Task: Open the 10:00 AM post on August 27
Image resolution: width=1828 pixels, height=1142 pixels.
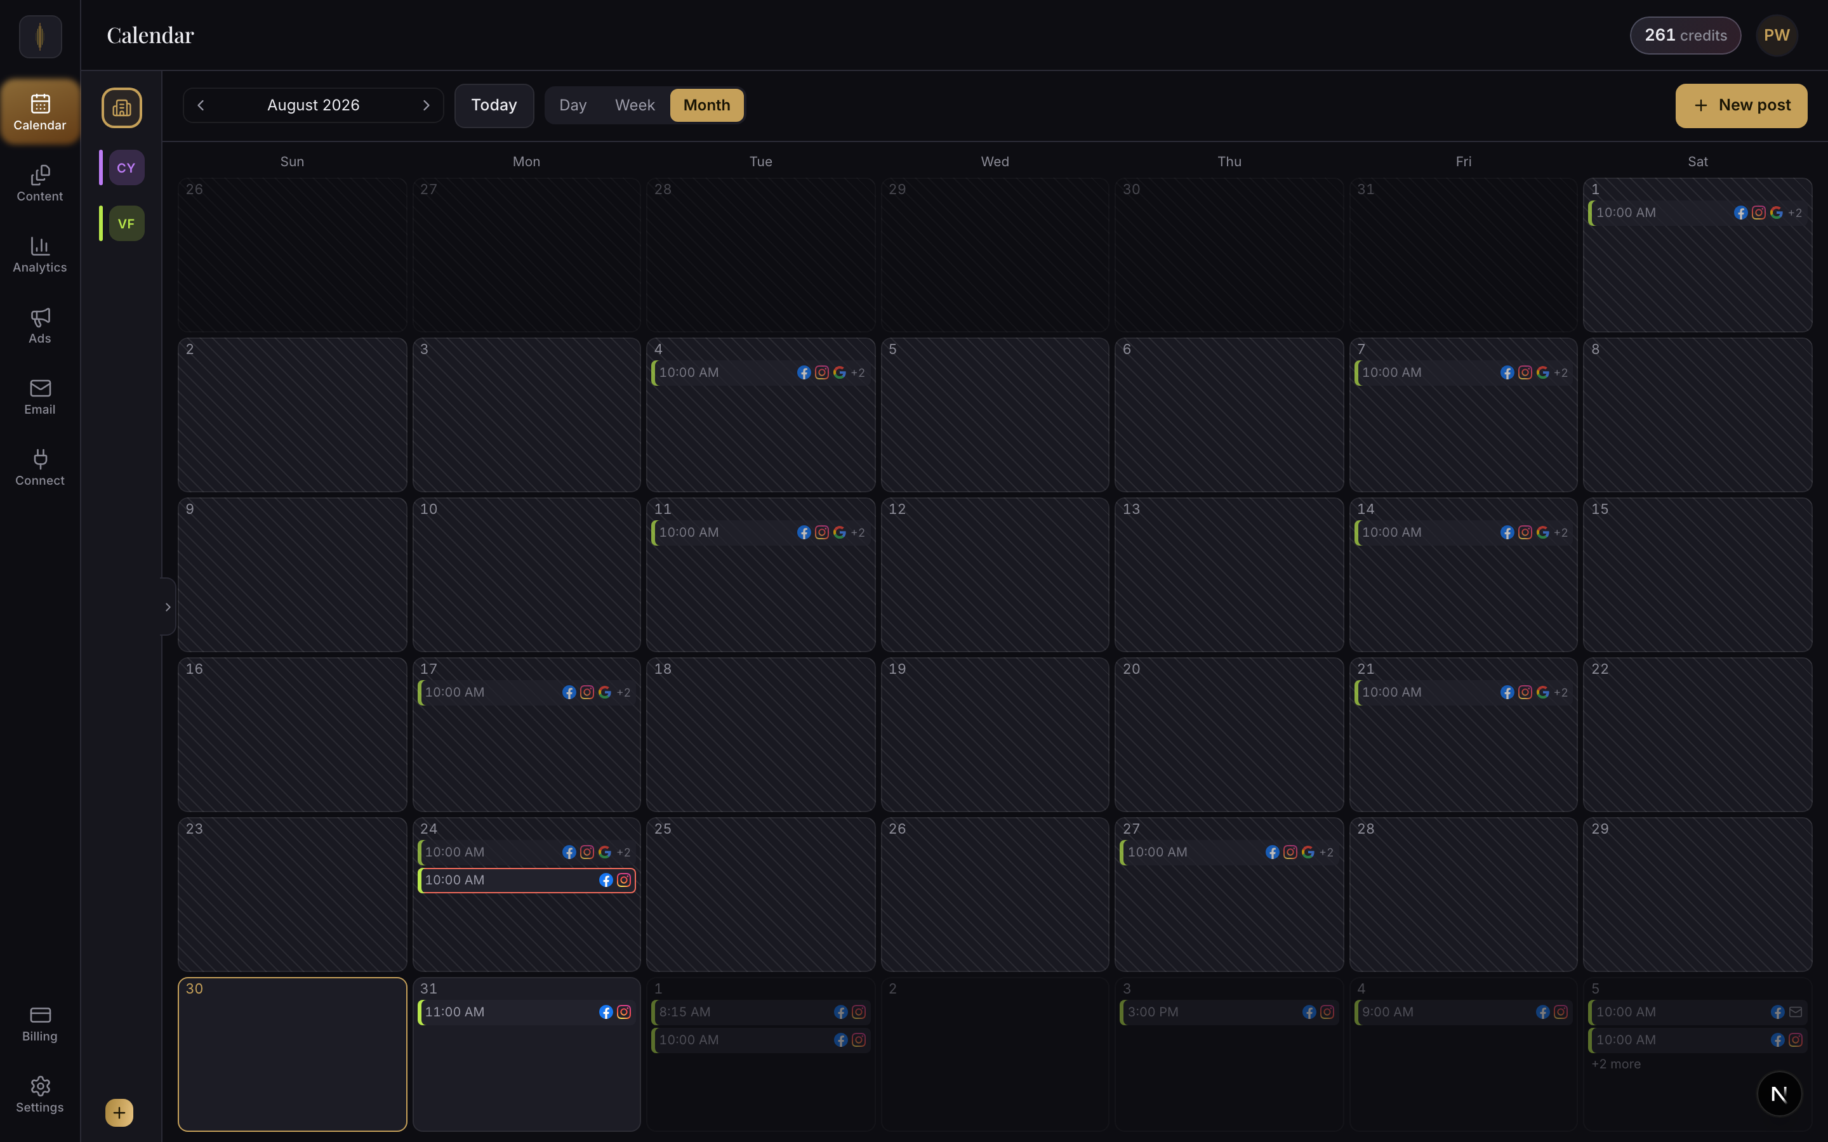Action: coord(1229,852)
